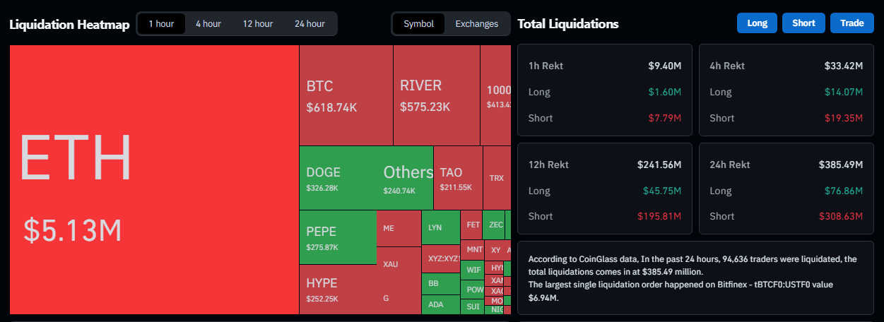Click the TRX heatmap tile
Screen dimensions: 884x322
496,178
